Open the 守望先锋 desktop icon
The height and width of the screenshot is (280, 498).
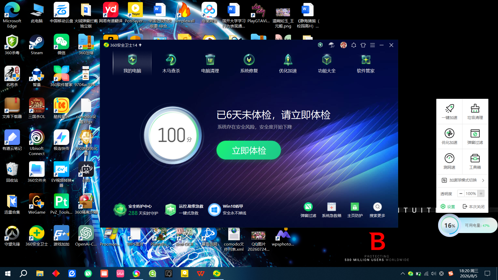point(12,236)
